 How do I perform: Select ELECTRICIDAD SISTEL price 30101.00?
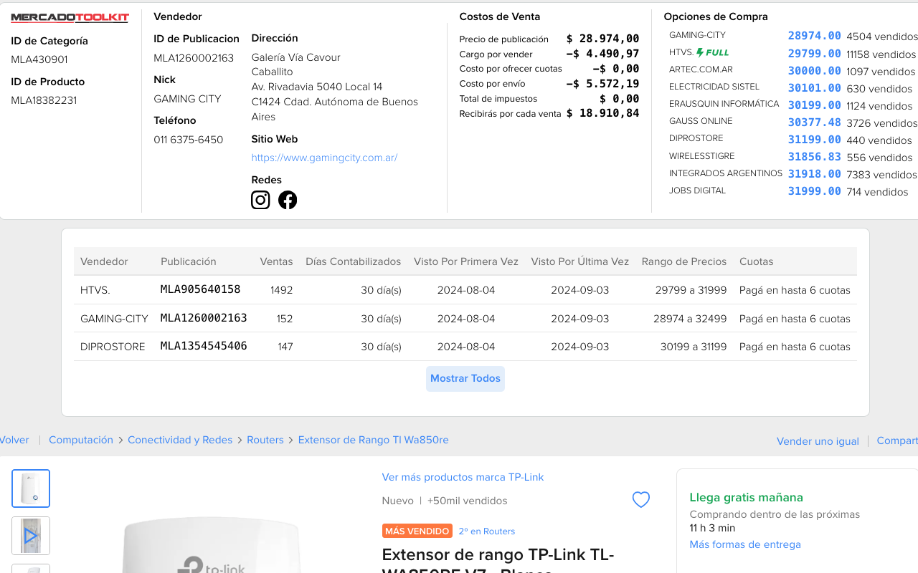click(814, 88)
